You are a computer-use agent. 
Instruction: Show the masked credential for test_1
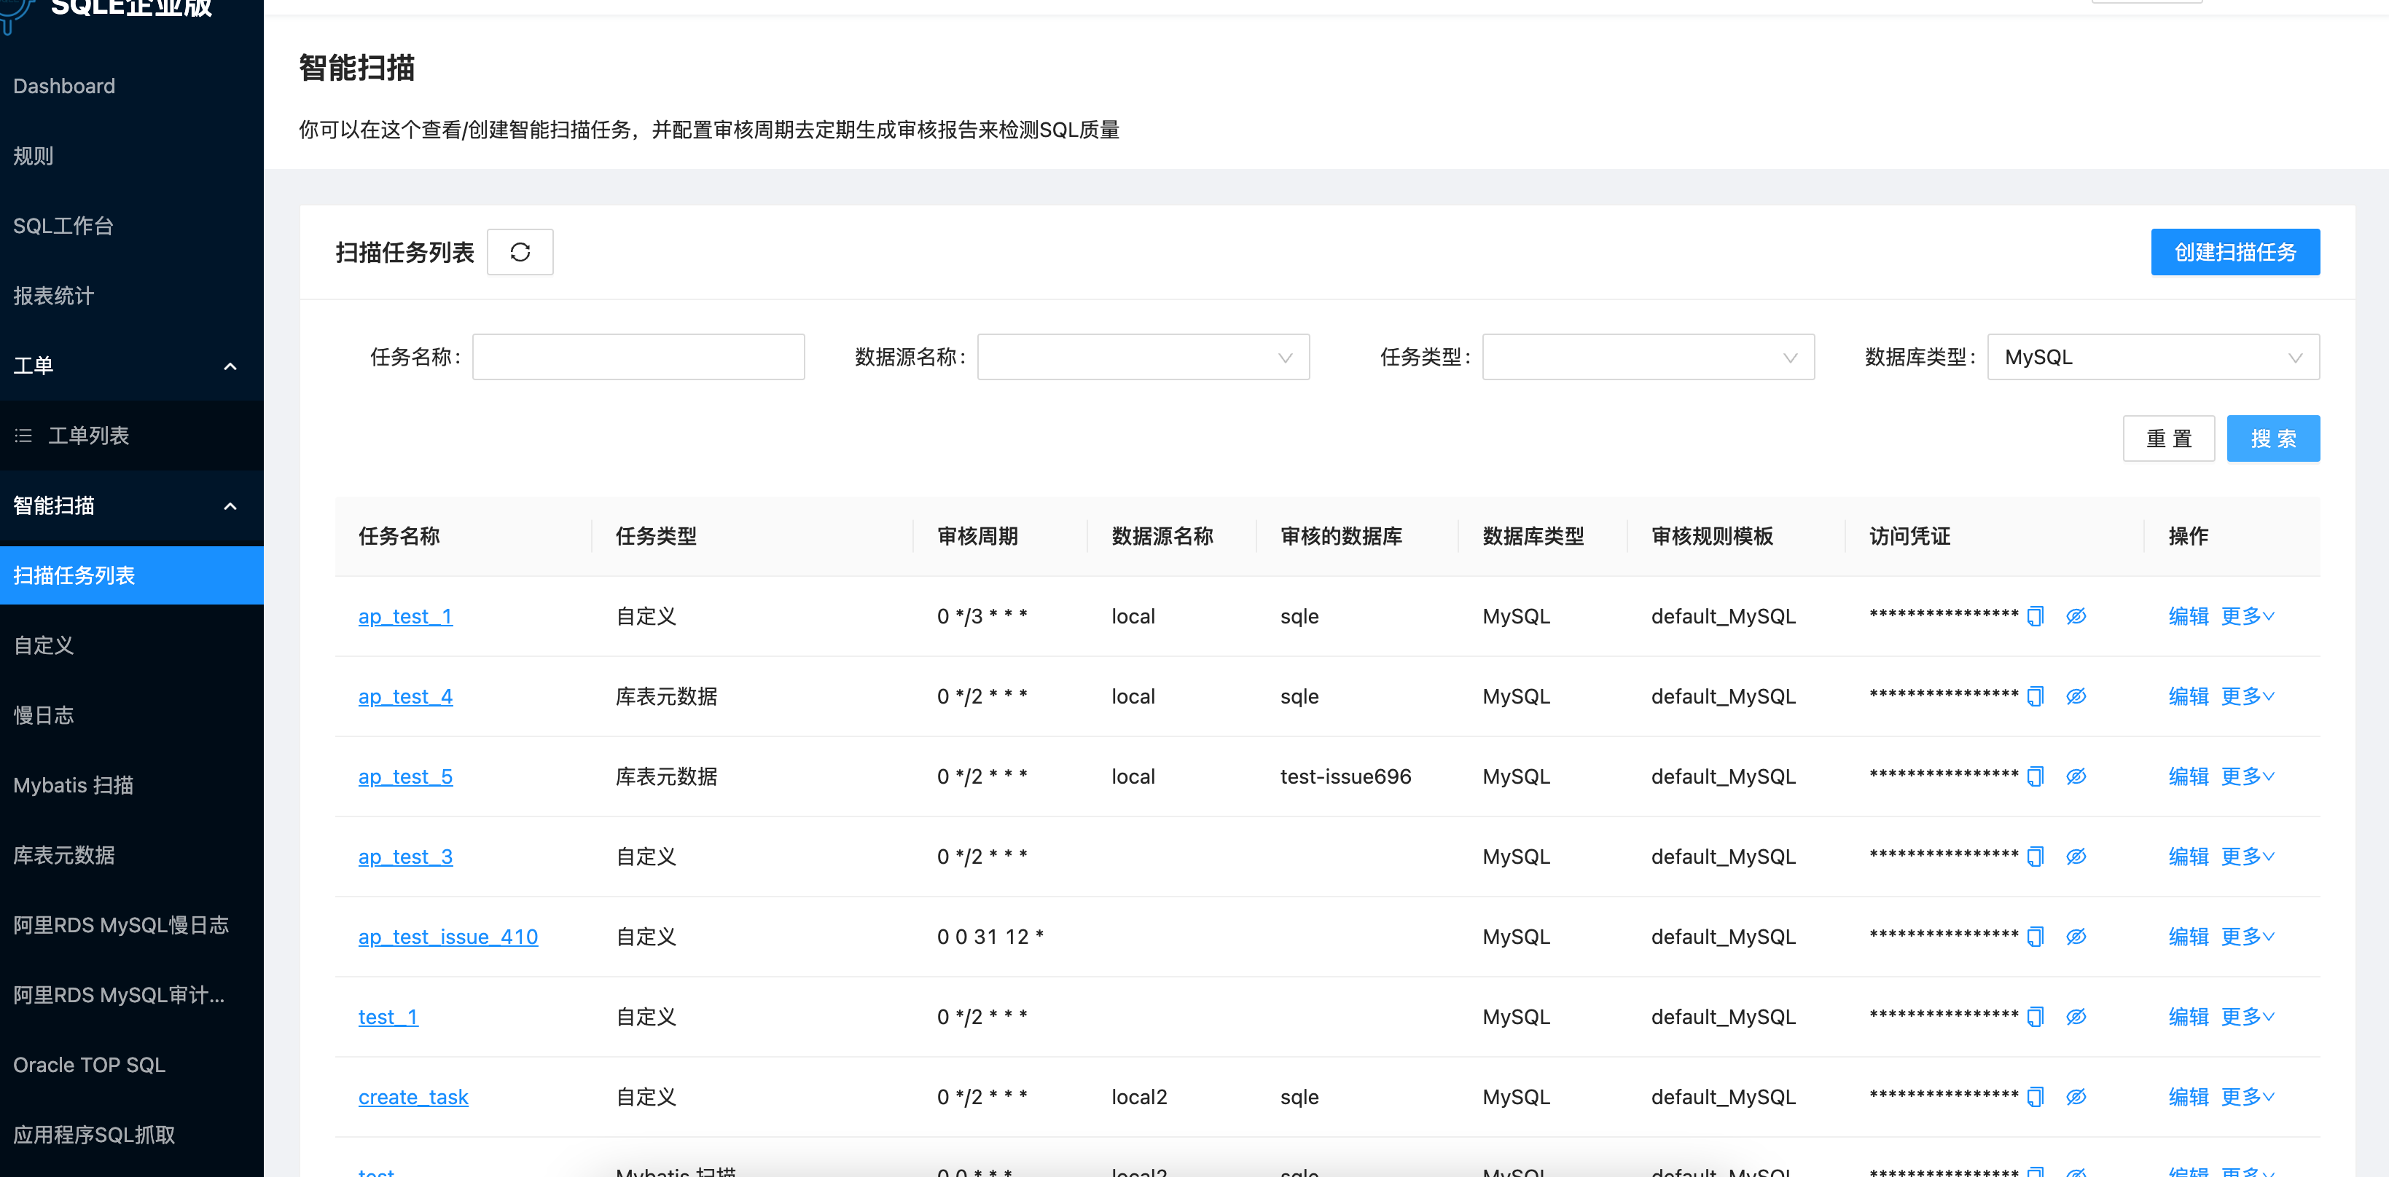click(2076, 1016)
